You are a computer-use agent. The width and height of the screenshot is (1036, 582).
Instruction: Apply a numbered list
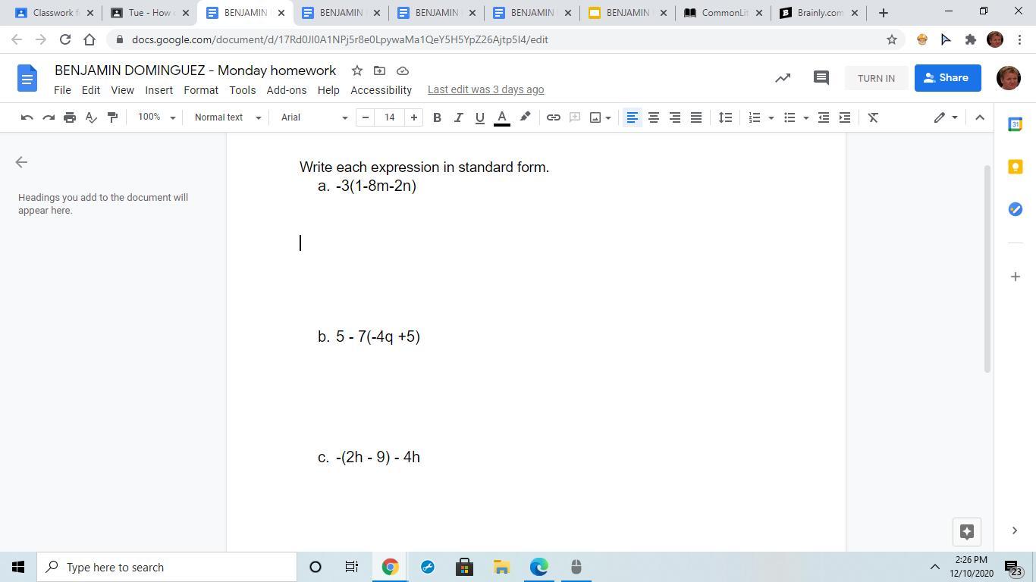(x=754, y=117)
